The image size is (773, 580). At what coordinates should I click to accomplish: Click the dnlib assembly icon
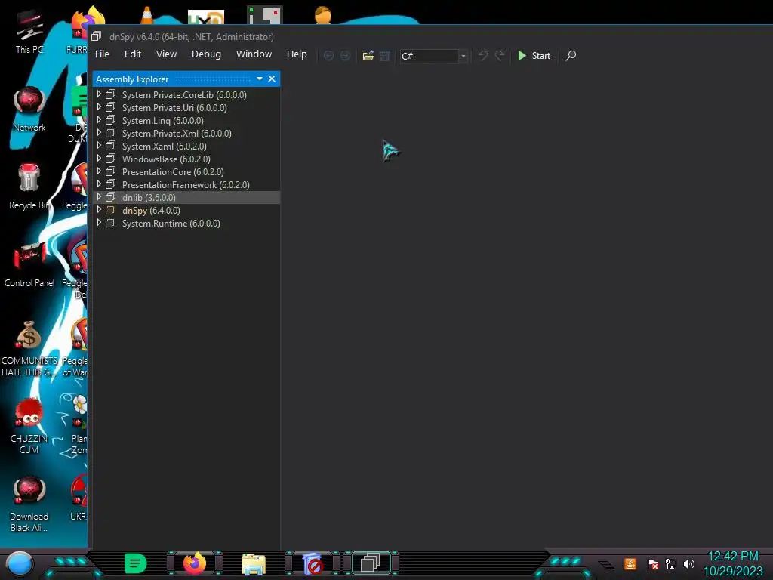[110, 197]
